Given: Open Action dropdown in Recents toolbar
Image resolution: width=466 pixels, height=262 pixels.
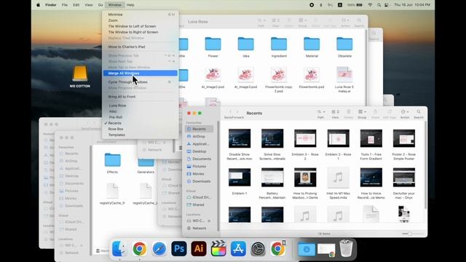Looking at the screenshot, I should click(405, 112).
